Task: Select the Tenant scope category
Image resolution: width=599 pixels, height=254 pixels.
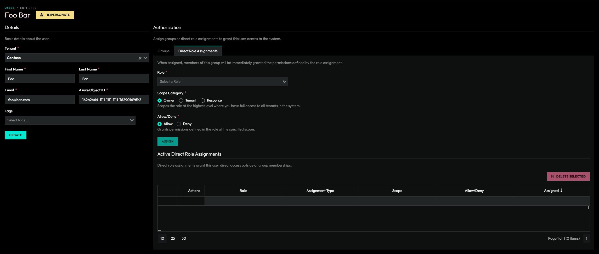Action: click(181, 101)
